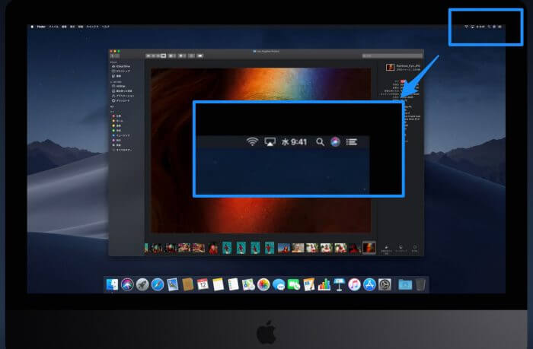Image resolution: width=533 pixels, height=349 pixels.
Task: Click the highlighted Rainbow_Eye thumbnail in gallery strip
Action: [369, 248]
